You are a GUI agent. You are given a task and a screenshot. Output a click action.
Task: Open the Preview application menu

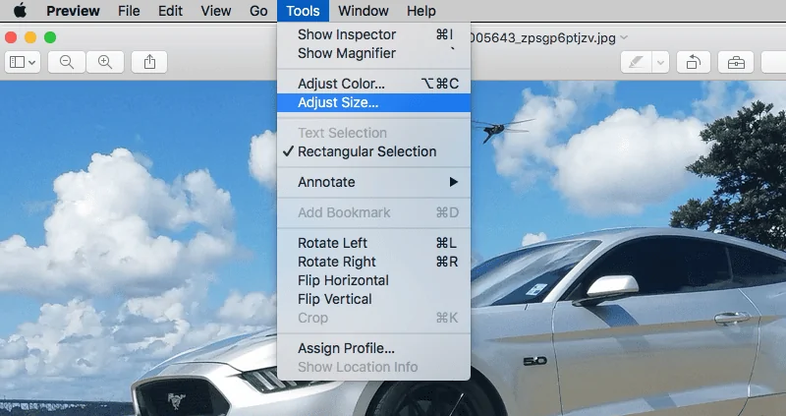(x=73, y=11)
